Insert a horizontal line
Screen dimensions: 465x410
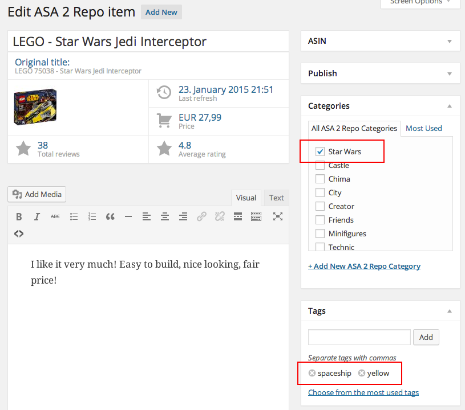coord(128,216)
